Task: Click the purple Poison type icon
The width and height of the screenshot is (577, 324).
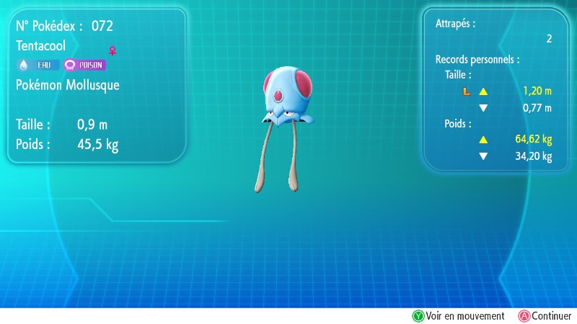Action: pyautogui.click(x=69, y=65)
